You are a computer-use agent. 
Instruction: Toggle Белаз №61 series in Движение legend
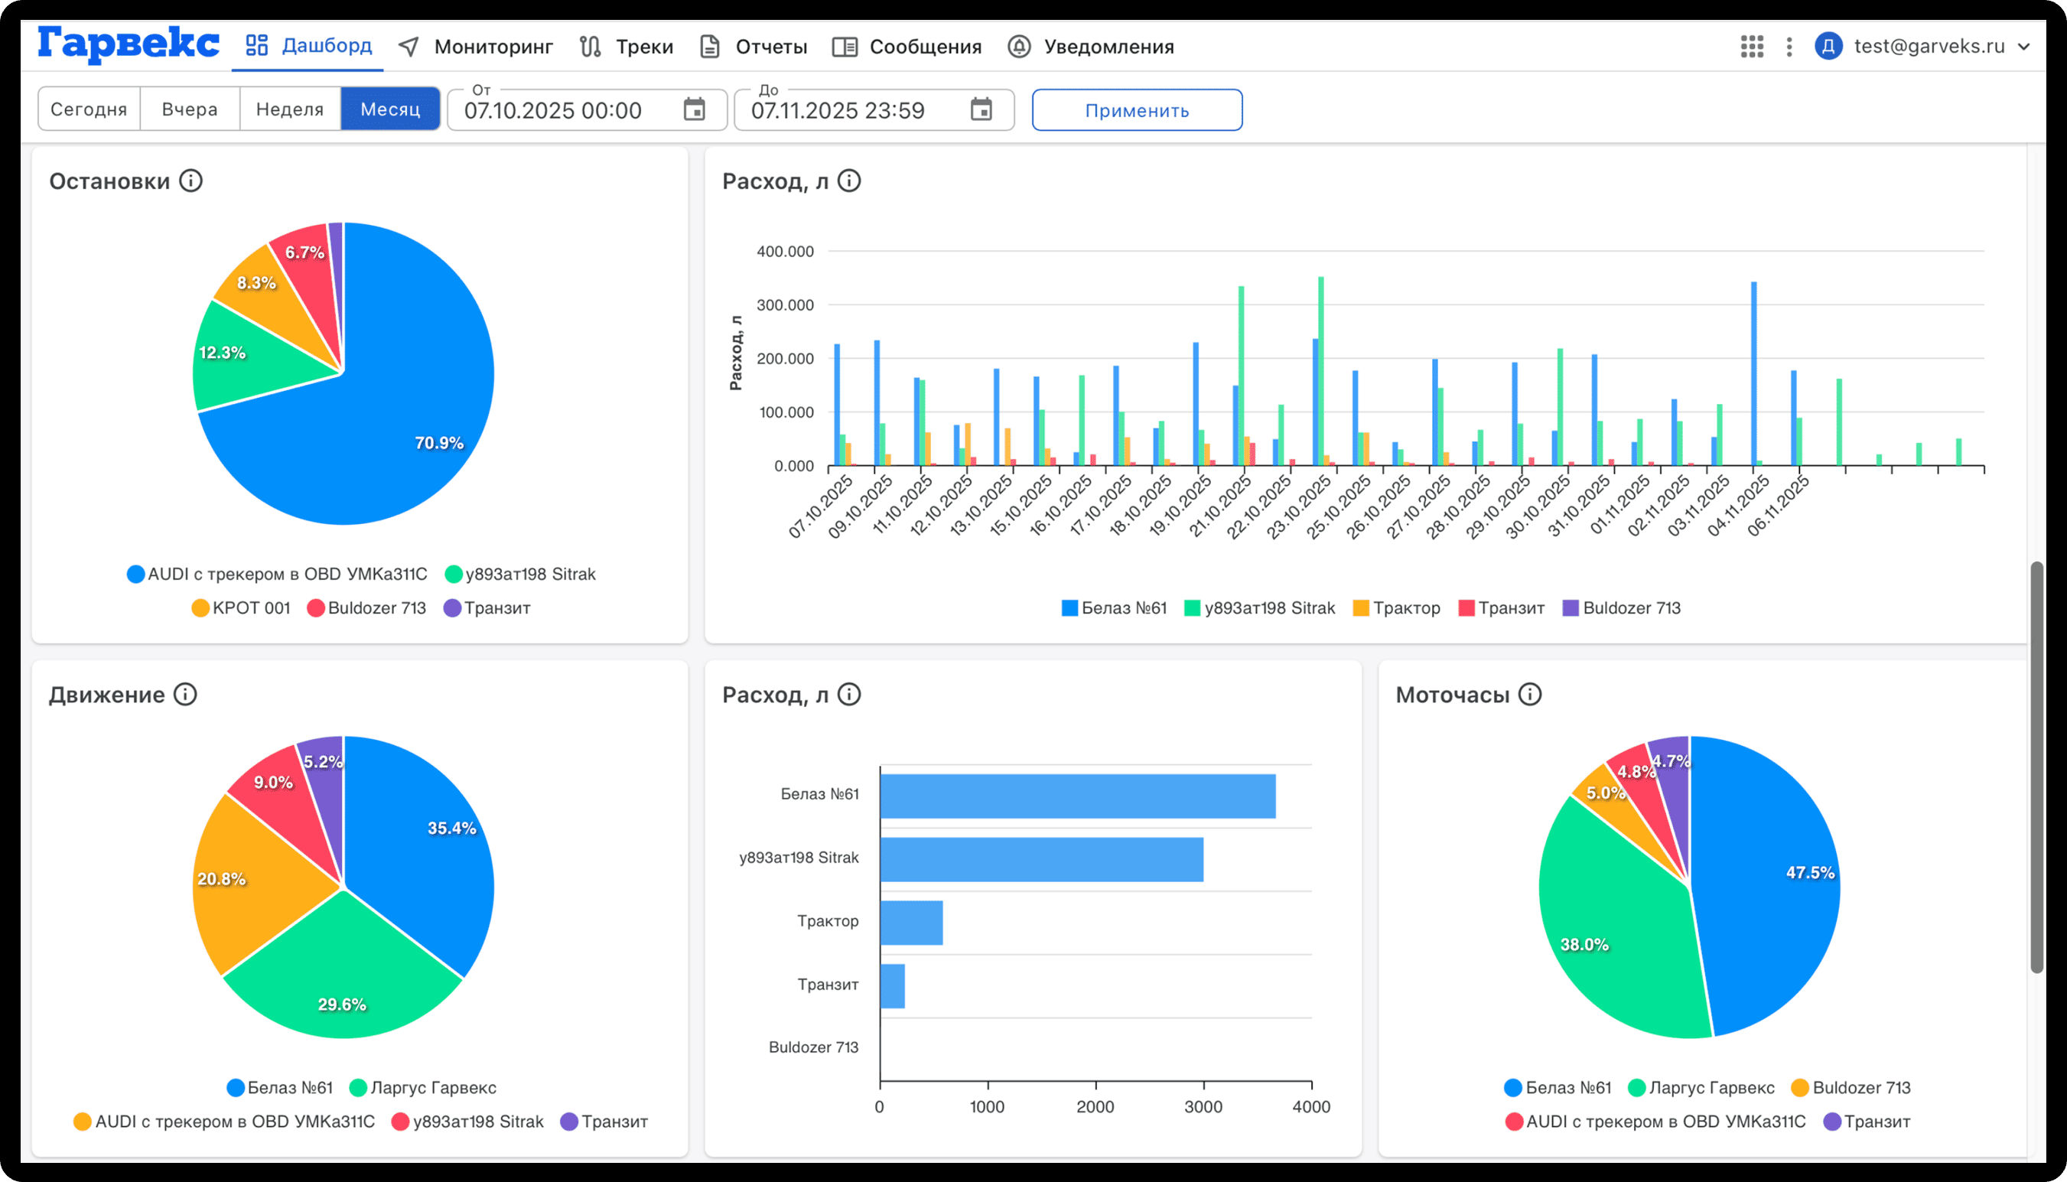point(280,1088)
